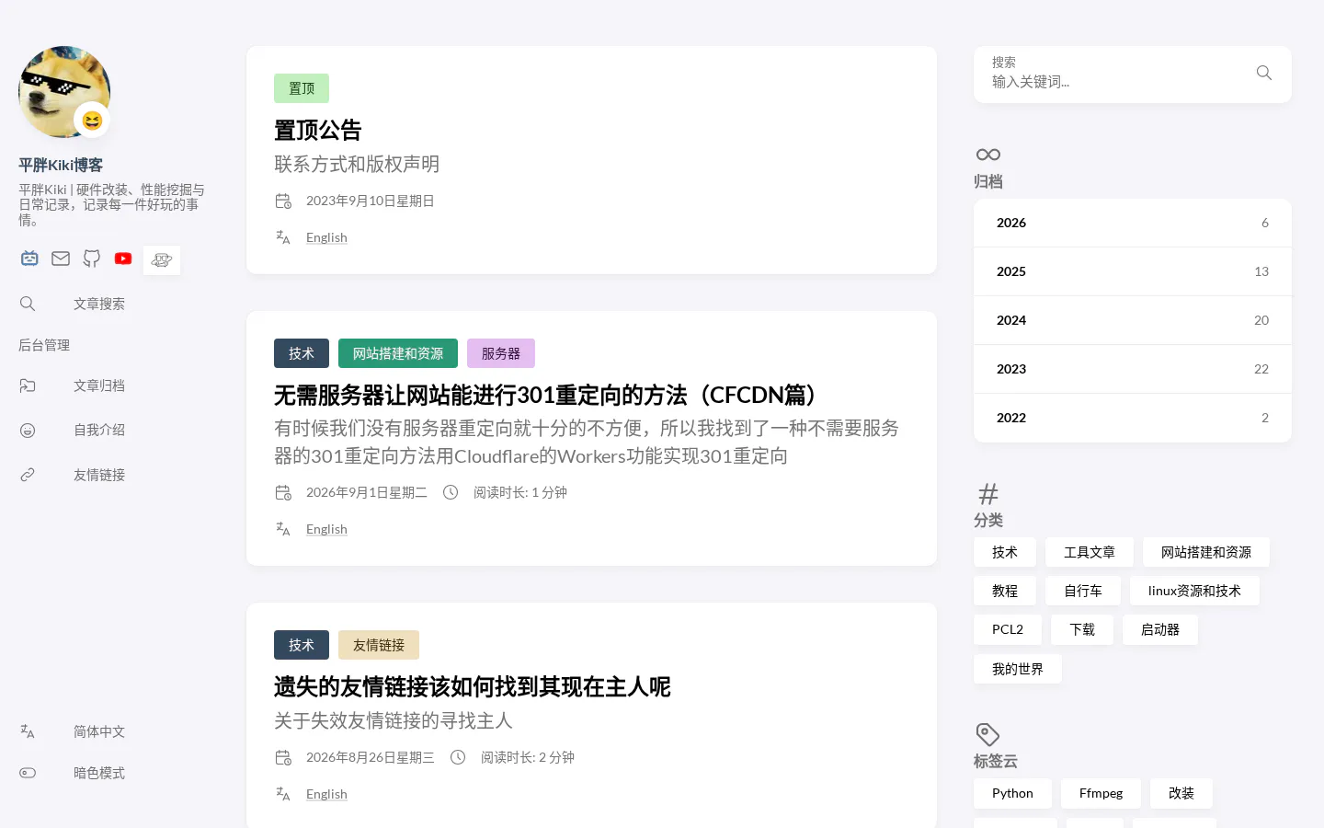Screen dimensions: 1324x828
Task: Click the magnifier icon in the search box
Action: pyautogui.click(x=1264, y=73)
